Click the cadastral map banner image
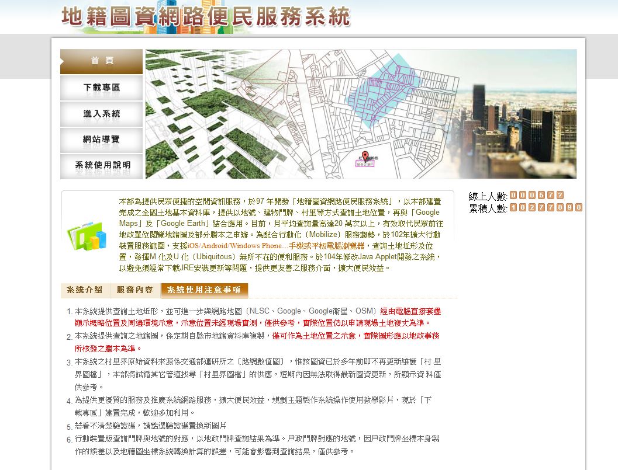The height and width of the screenshot is (470, 618). click(361, 114)
